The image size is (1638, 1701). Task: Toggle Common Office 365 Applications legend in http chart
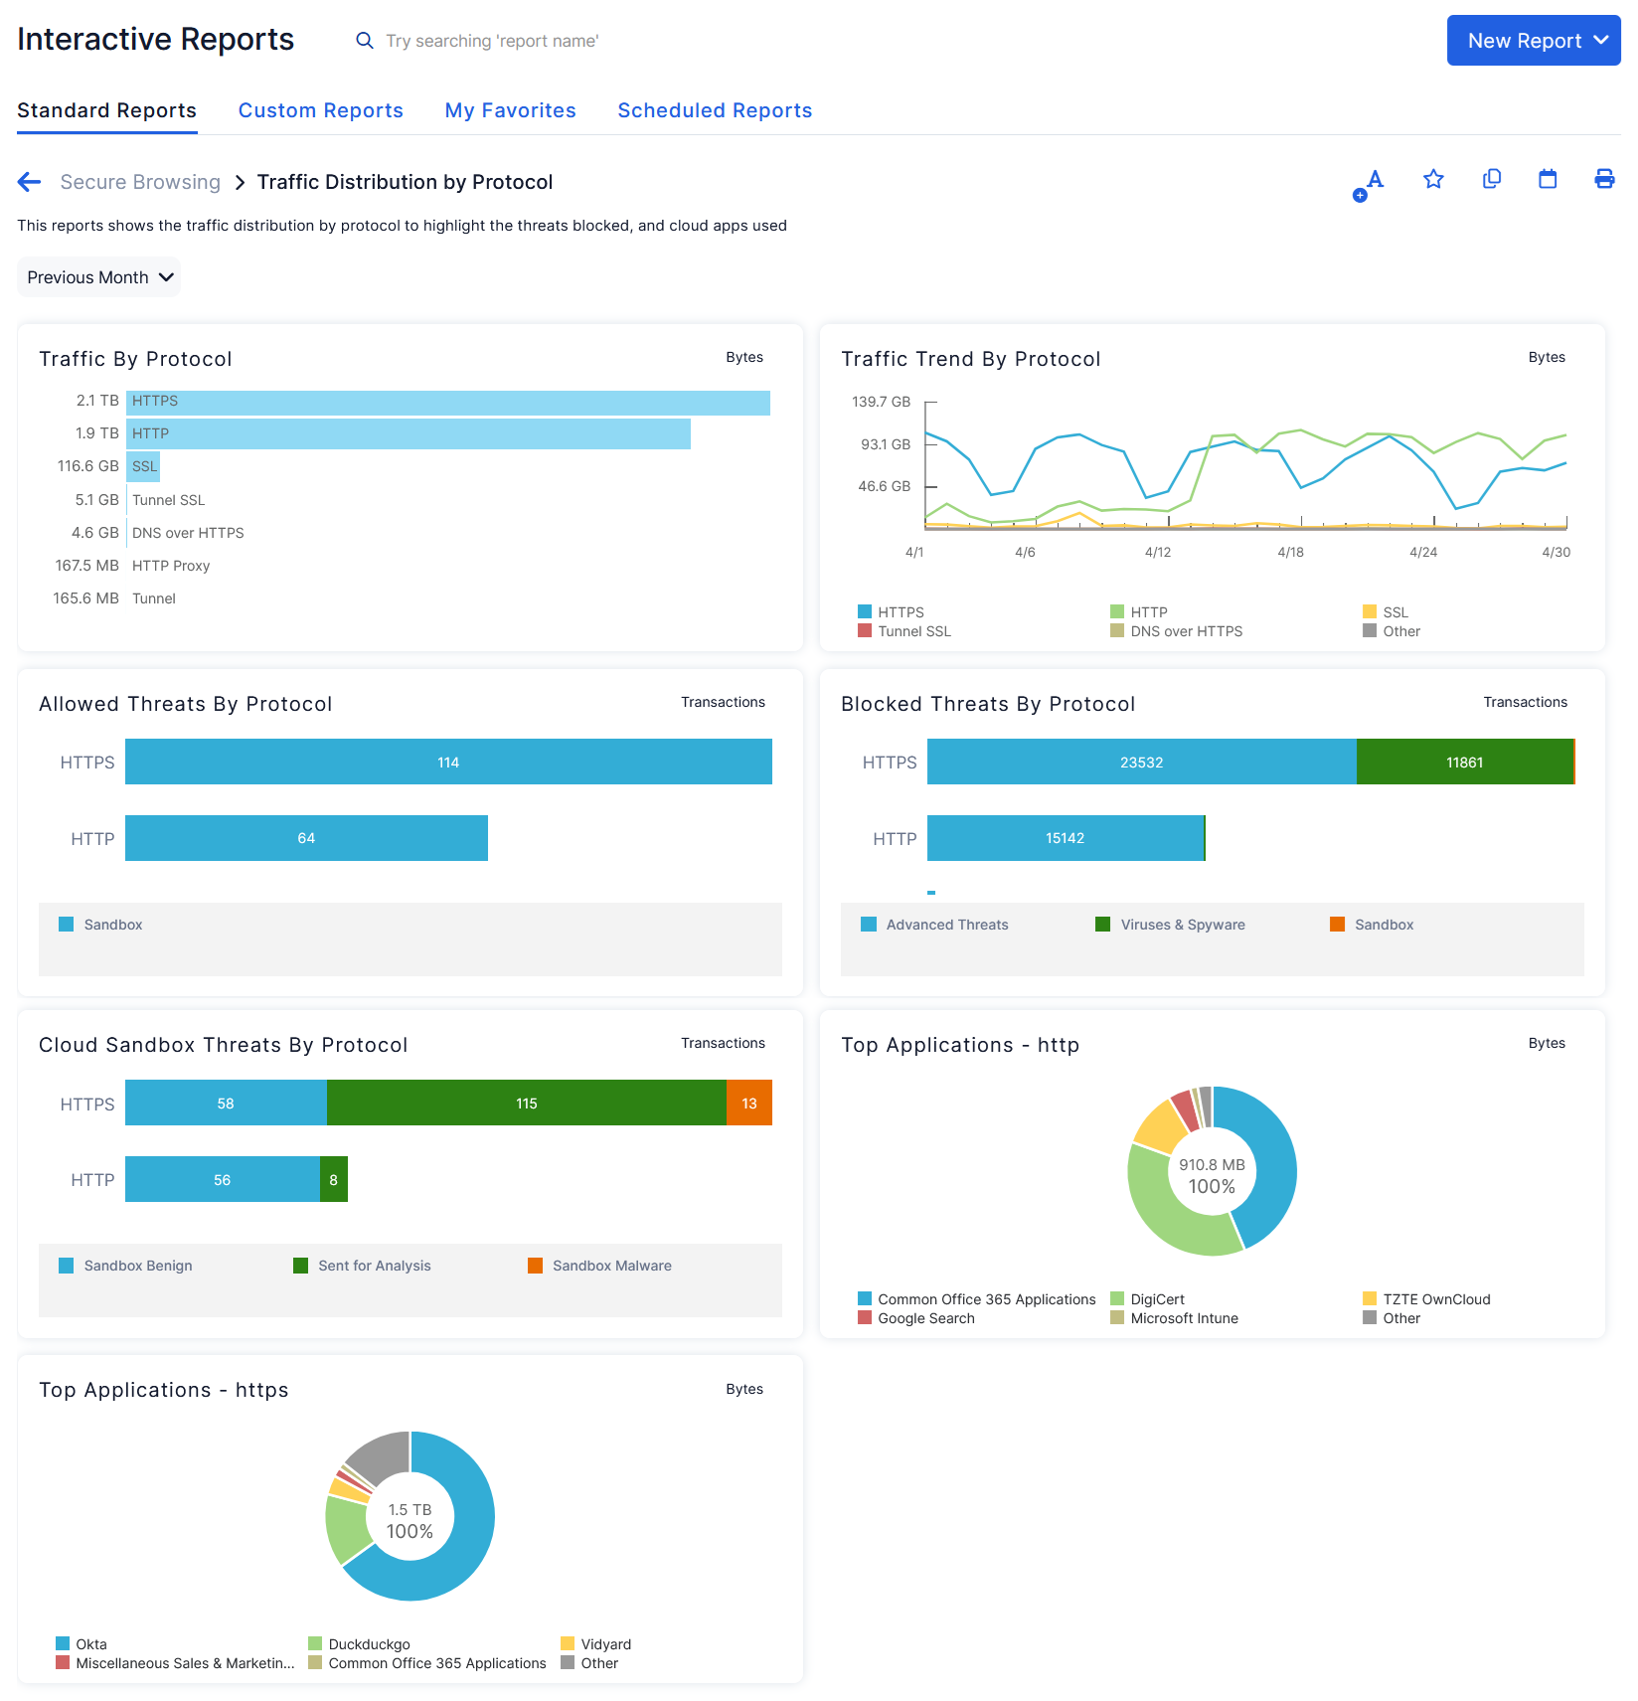(977, 1299)
